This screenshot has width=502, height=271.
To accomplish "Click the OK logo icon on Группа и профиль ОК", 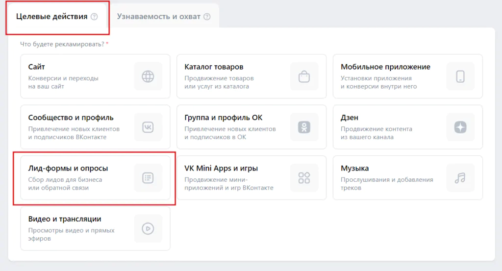I will [304, 127].
